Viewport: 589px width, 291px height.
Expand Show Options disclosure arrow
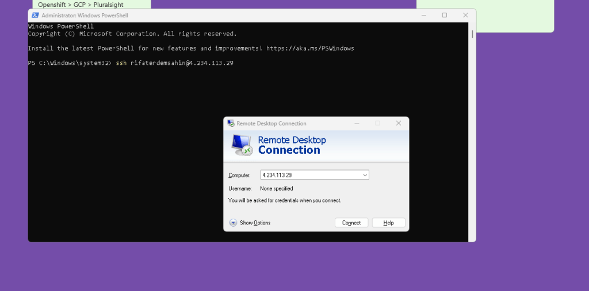(x=234, y=223)
